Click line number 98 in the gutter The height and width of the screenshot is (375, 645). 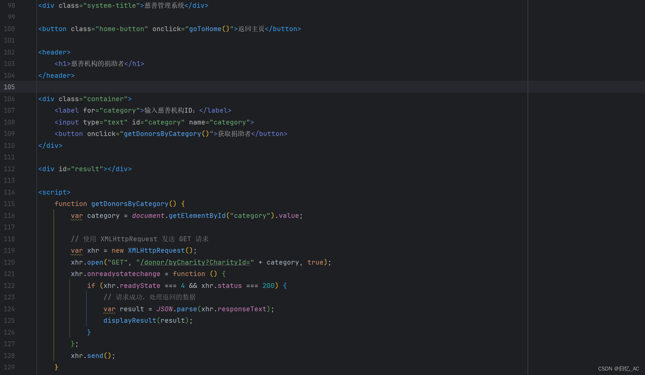coord(11,6)
